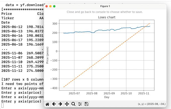
Task: Click the 'Price' header in terminal output
Action: point(7,14)
